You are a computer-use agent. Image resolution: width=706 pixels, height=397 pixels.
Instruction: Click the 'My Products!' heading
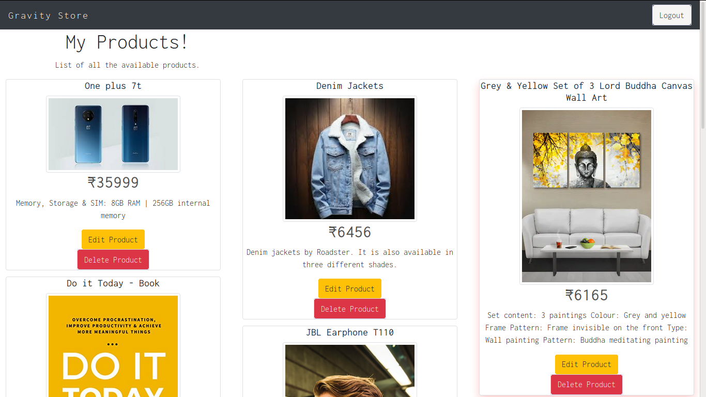(127, 42)
